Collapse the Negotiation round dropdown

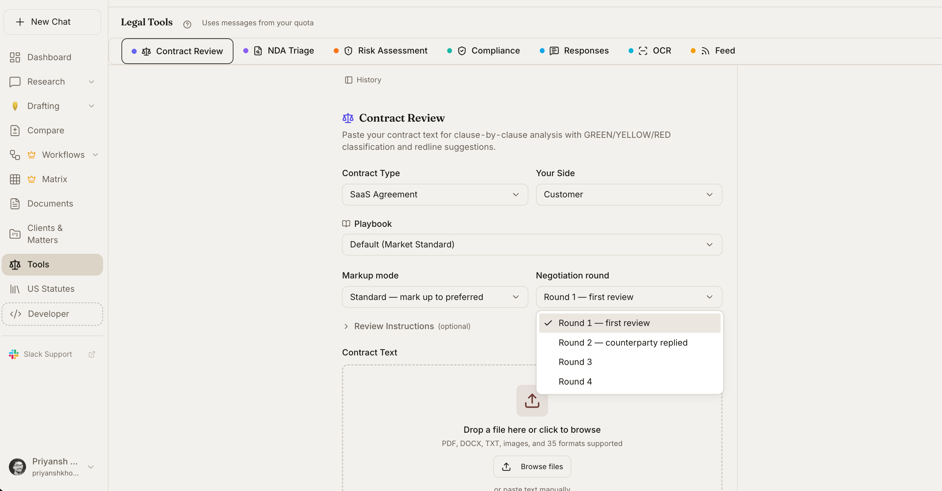[x=629, y=297]
